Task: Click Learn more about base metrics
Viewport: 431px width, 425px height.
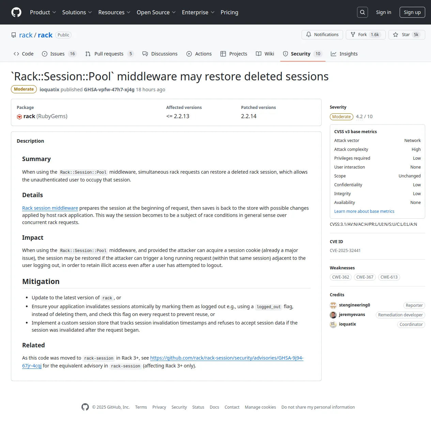Action: point(364,211)
